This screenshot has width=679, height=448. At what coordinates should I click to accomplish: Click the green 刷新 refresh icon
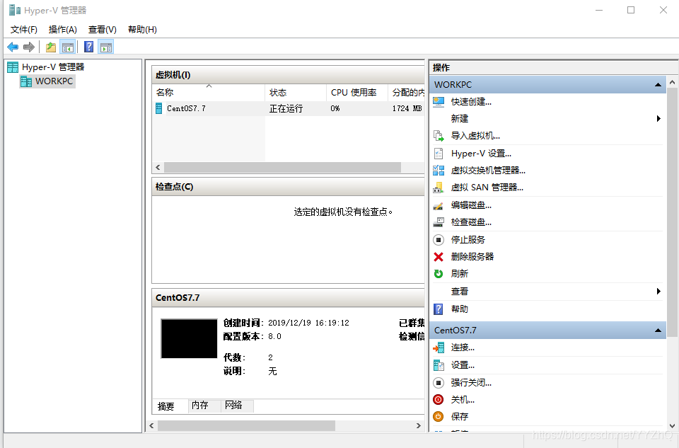coord(439,274)
